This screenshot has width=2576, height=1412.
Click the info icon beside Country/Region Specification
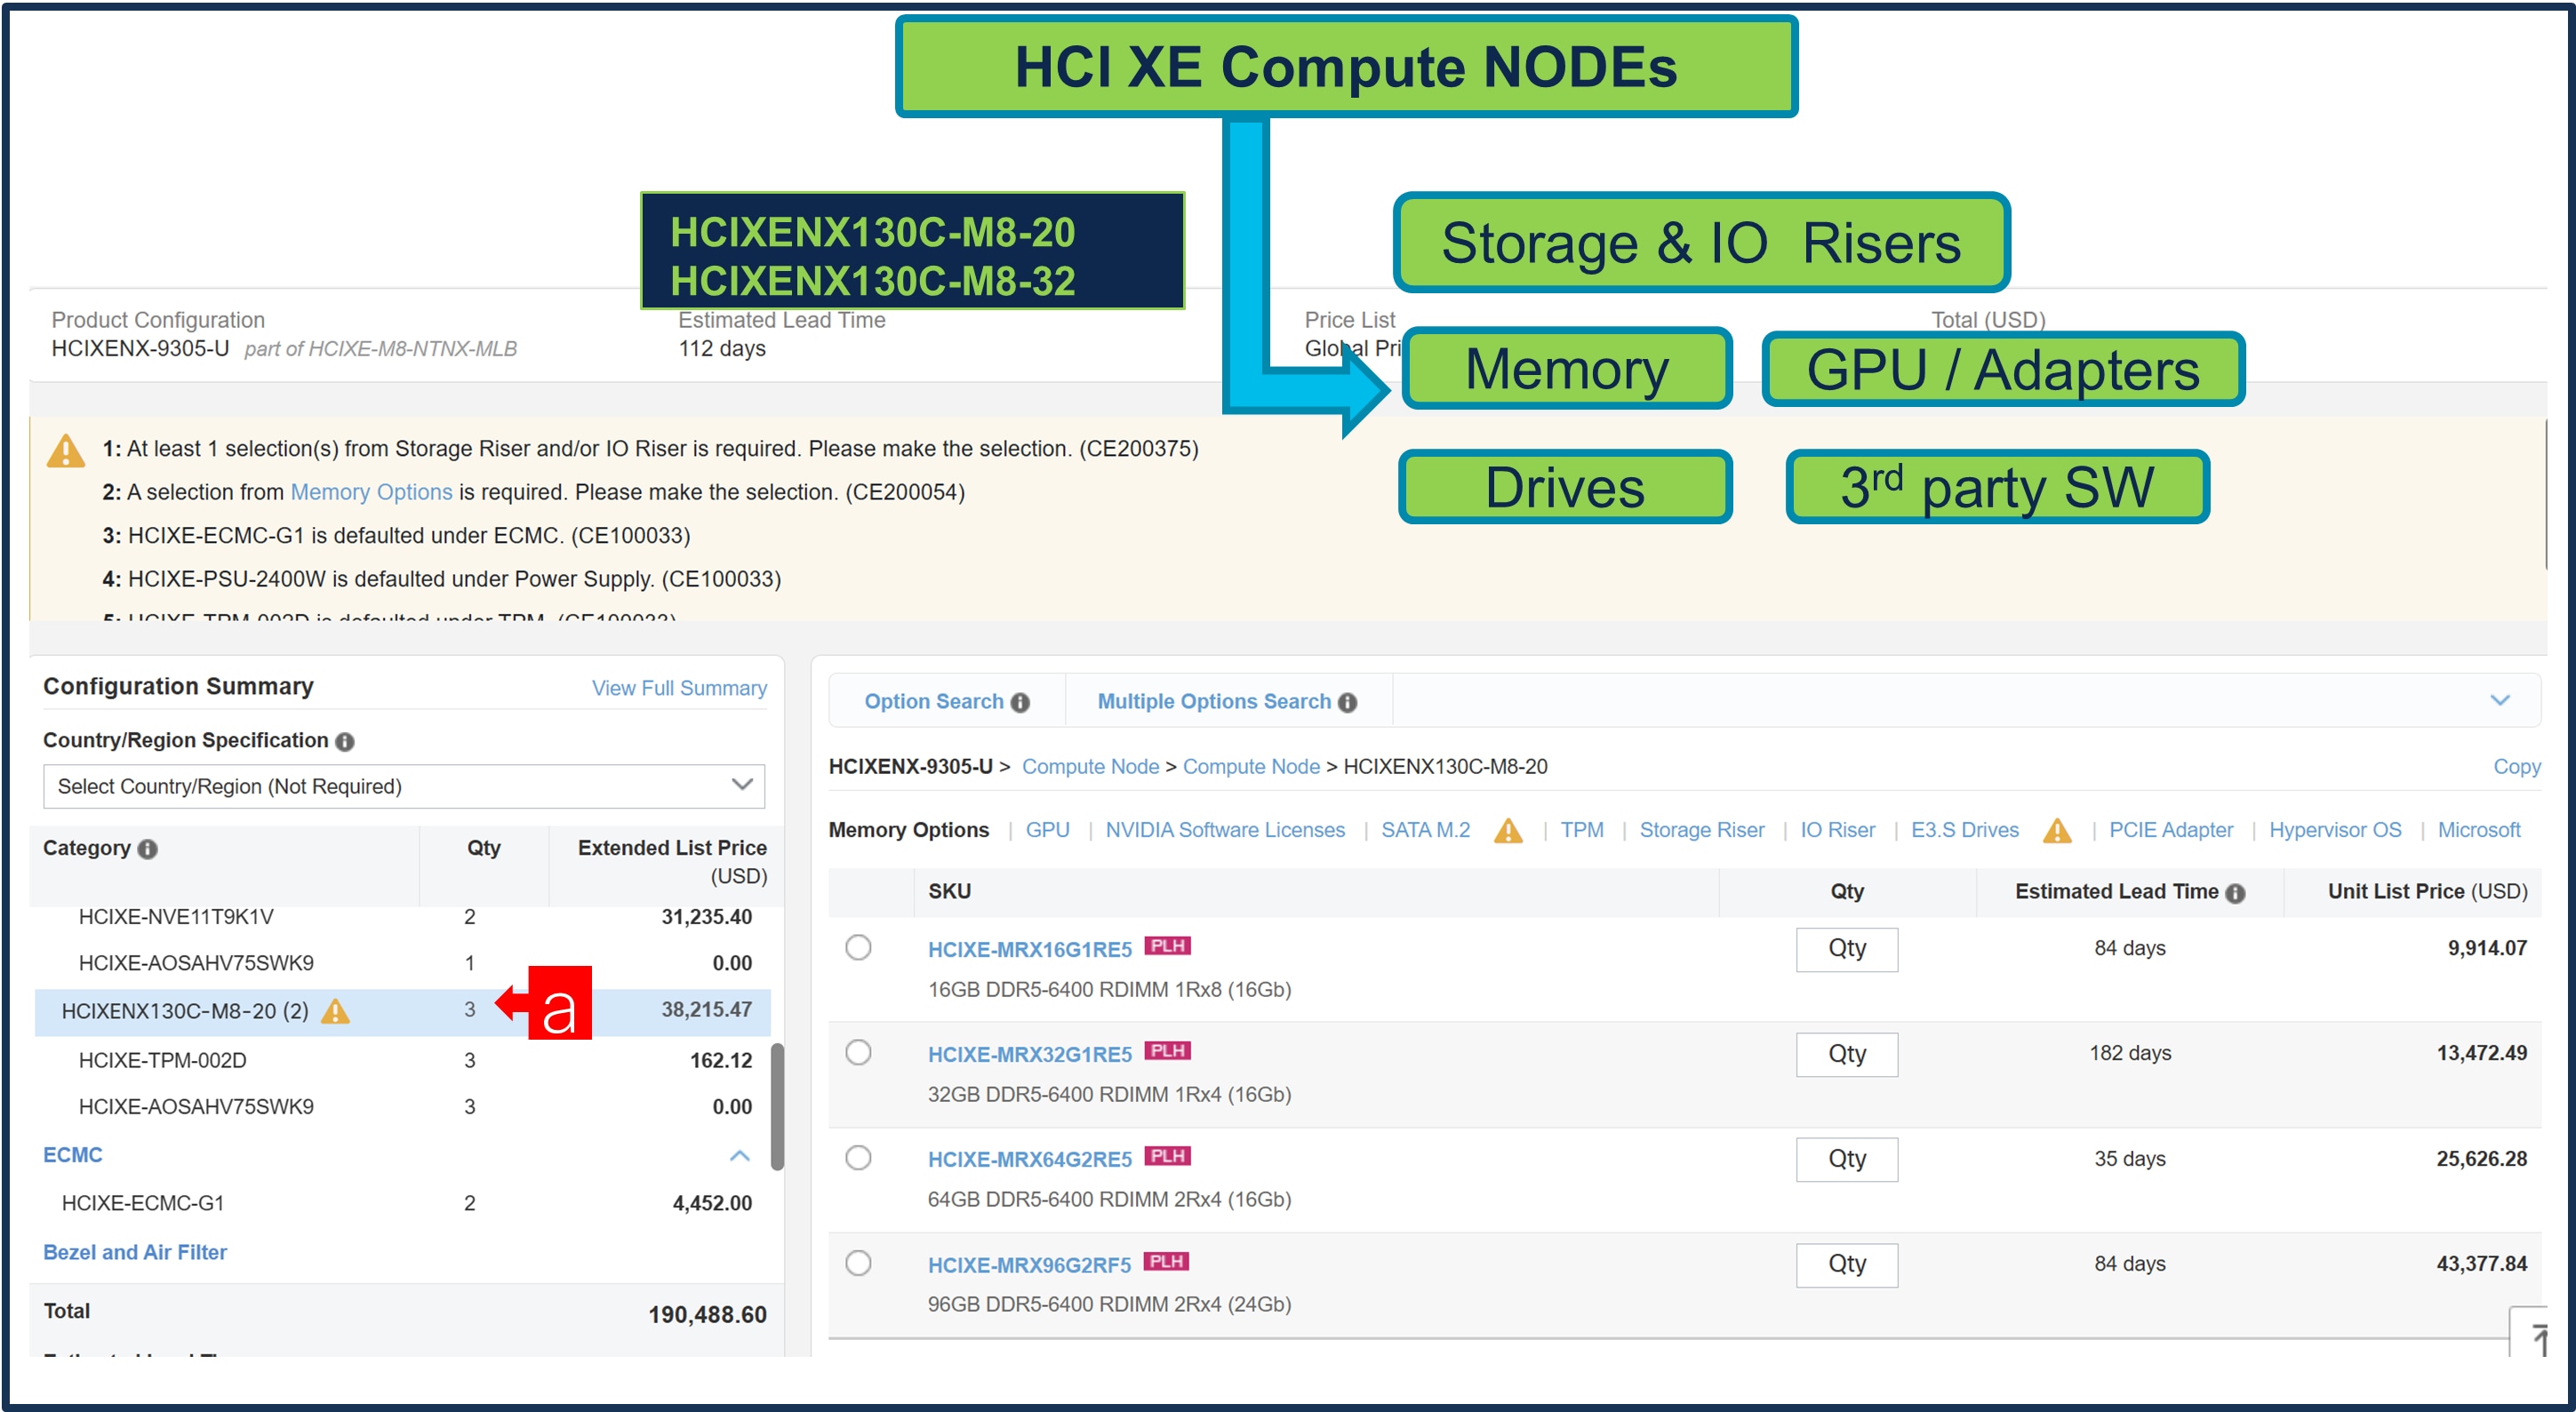[345, 741]
